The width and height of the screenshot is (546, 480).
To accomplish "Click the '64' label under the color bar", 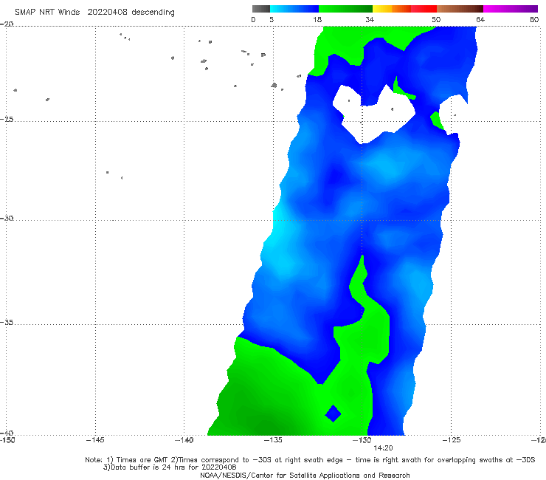I will pos(480,19).
